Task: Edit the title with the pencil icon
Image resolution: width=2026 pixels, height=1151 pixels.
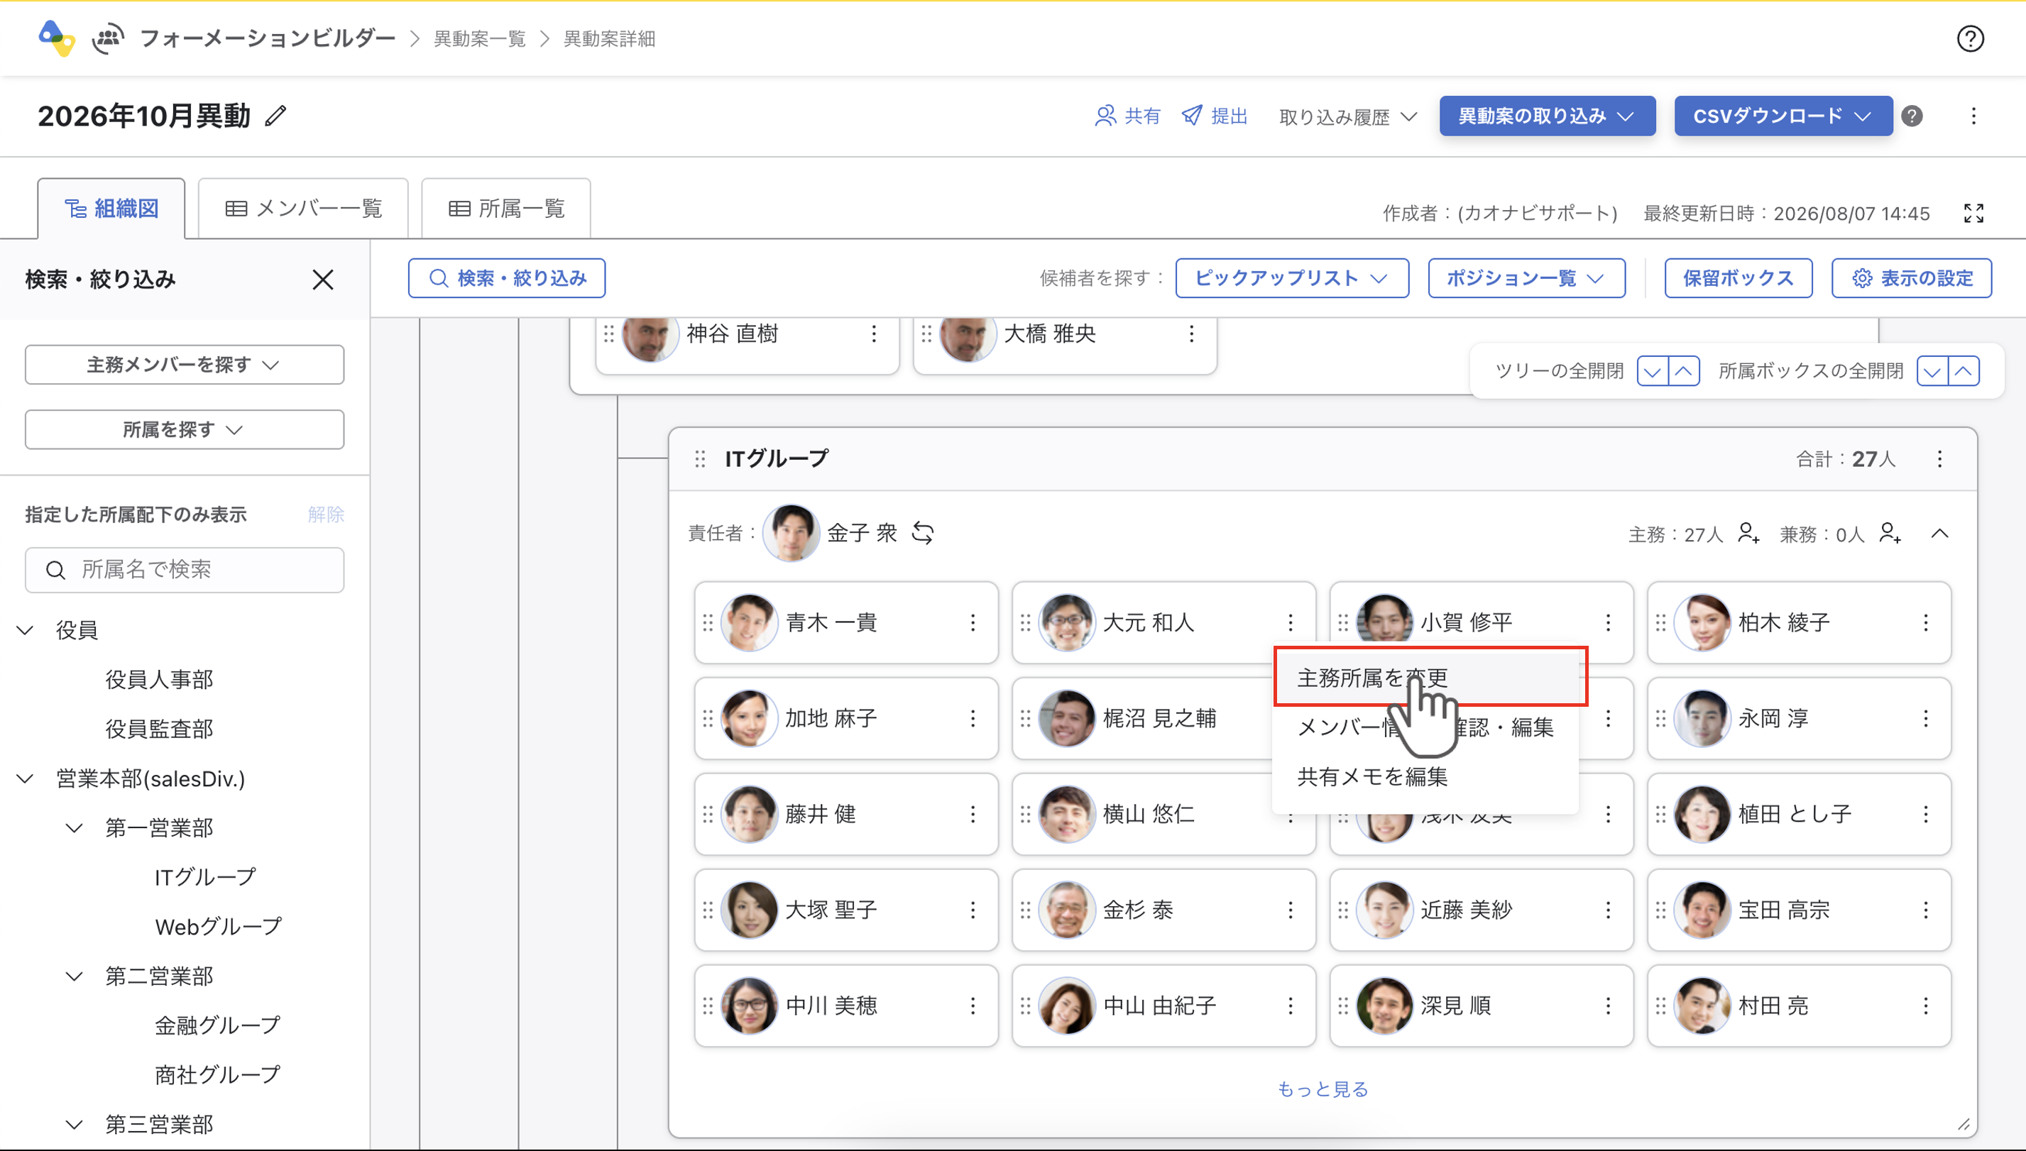Action: tap(275, 116)
